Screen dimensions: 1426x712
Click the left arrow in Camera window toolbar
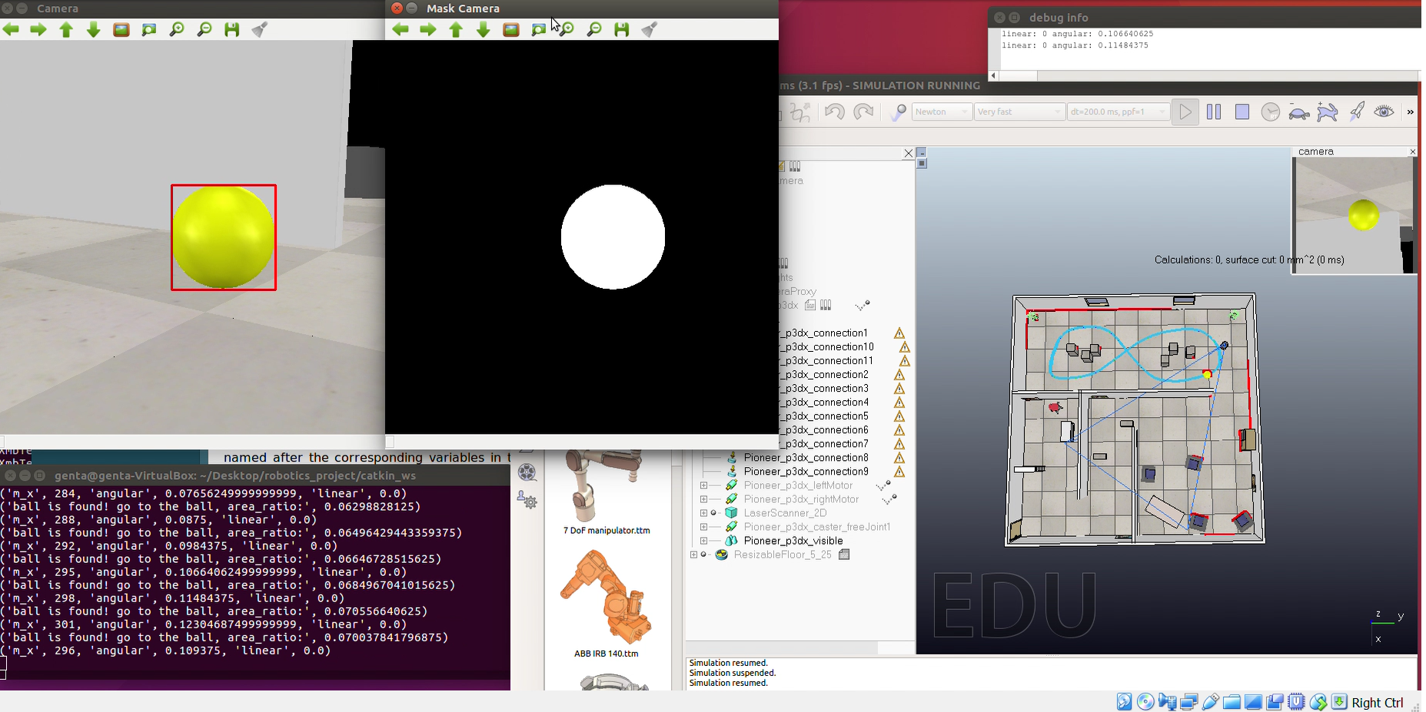coord(12,30)
